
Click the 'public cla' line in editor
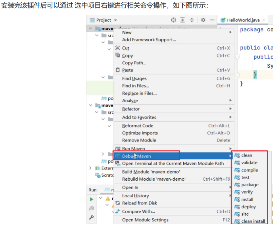(x=256, y=48)
